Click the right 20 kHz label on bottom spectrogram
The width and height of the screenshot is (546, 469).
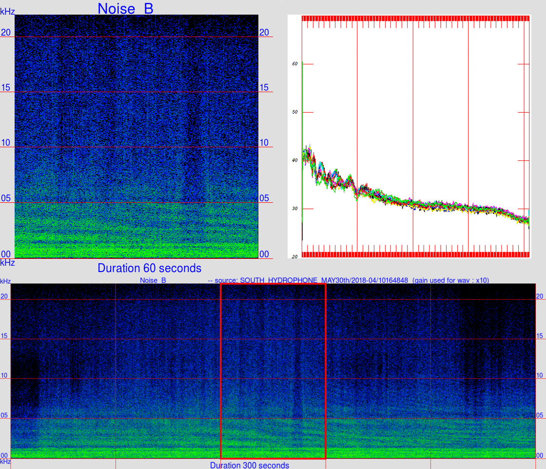point(539,296)
